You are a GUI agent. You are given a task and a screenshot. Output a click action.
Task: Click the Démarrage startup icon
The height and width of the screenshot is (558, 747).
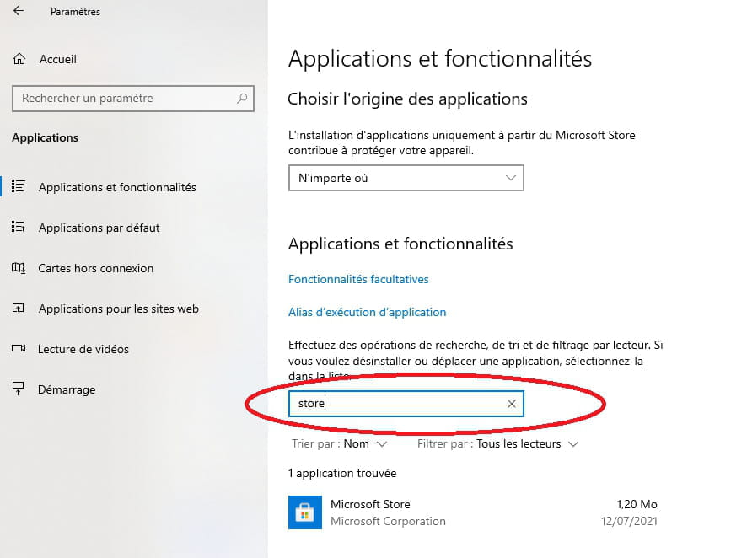[x=18, y=389]
